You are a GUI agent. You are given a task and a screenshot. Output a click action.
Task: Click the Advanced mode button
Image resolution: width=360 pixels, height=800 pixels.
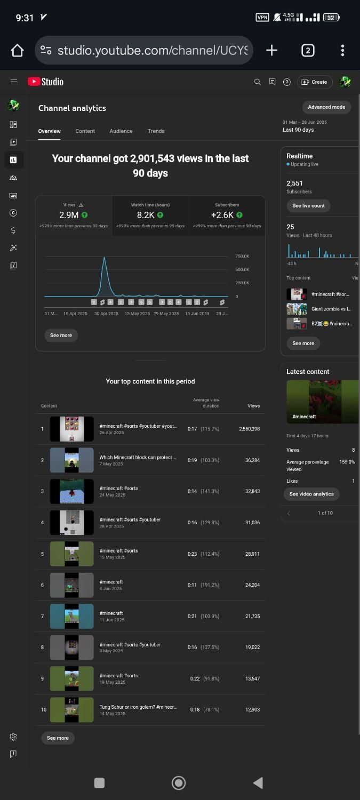(x=326, y=107)
